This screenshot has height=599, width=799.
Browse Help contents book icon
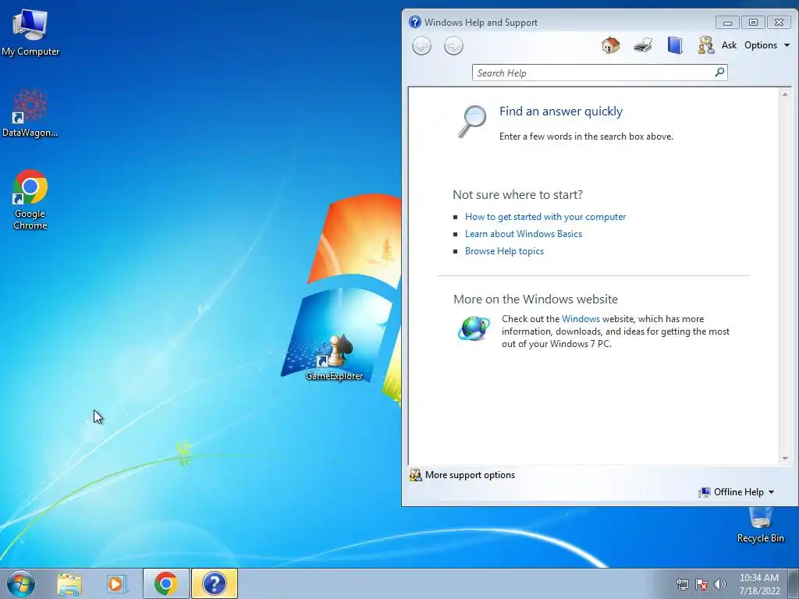point(675,45)
